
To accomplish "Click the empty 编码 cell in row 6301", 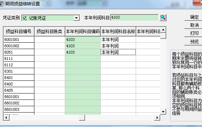I will click(83, 71).
